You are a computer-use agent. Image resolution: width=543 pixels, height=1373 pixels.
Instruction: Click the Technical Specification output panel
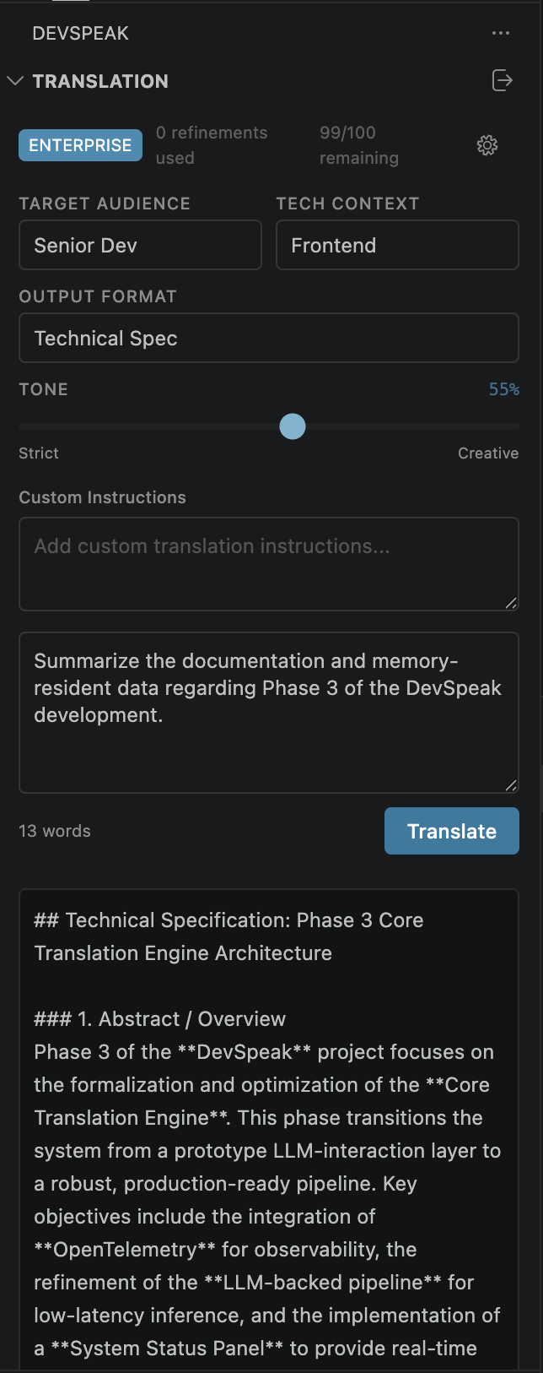click(x=268, y=1123)
